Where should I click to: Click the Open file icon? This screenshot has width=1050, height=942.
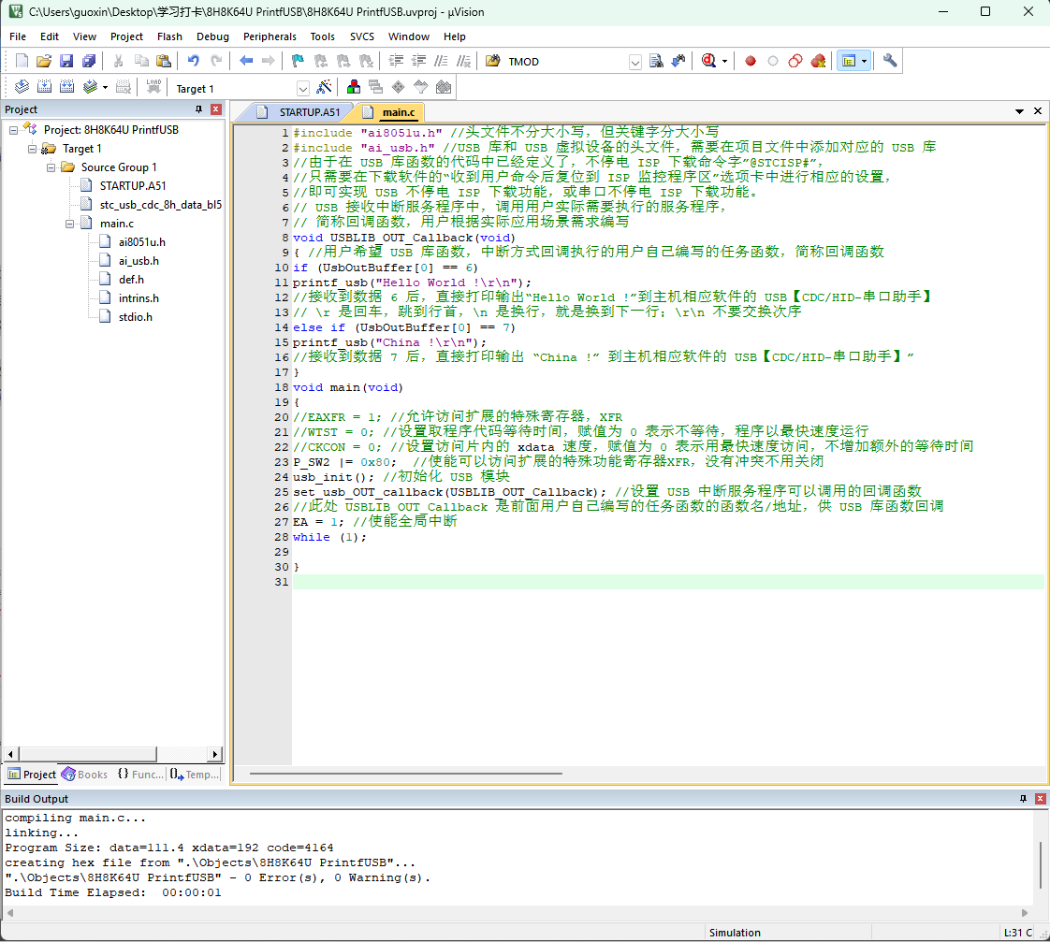[x=44, y=61]
